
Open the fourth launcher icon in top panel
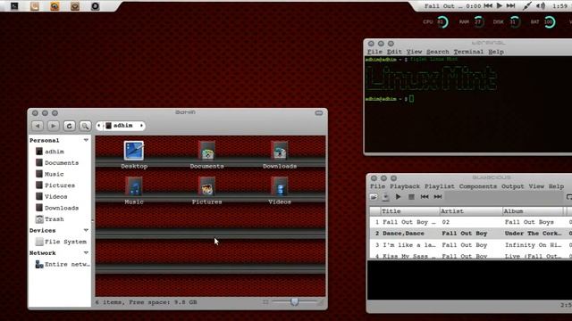[75, 6]
